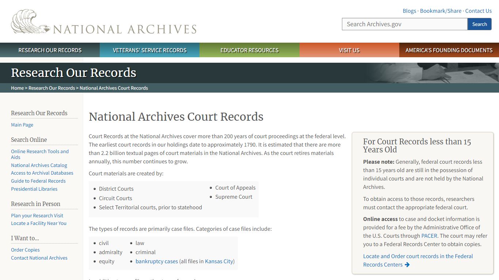Open Locate and Order court records link
Viewport: 499px width, 280px height.
coord(418,260)
